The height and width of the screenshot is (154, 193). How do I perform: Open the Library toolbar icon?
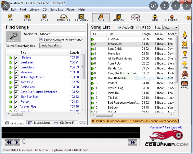coord(118,17)
